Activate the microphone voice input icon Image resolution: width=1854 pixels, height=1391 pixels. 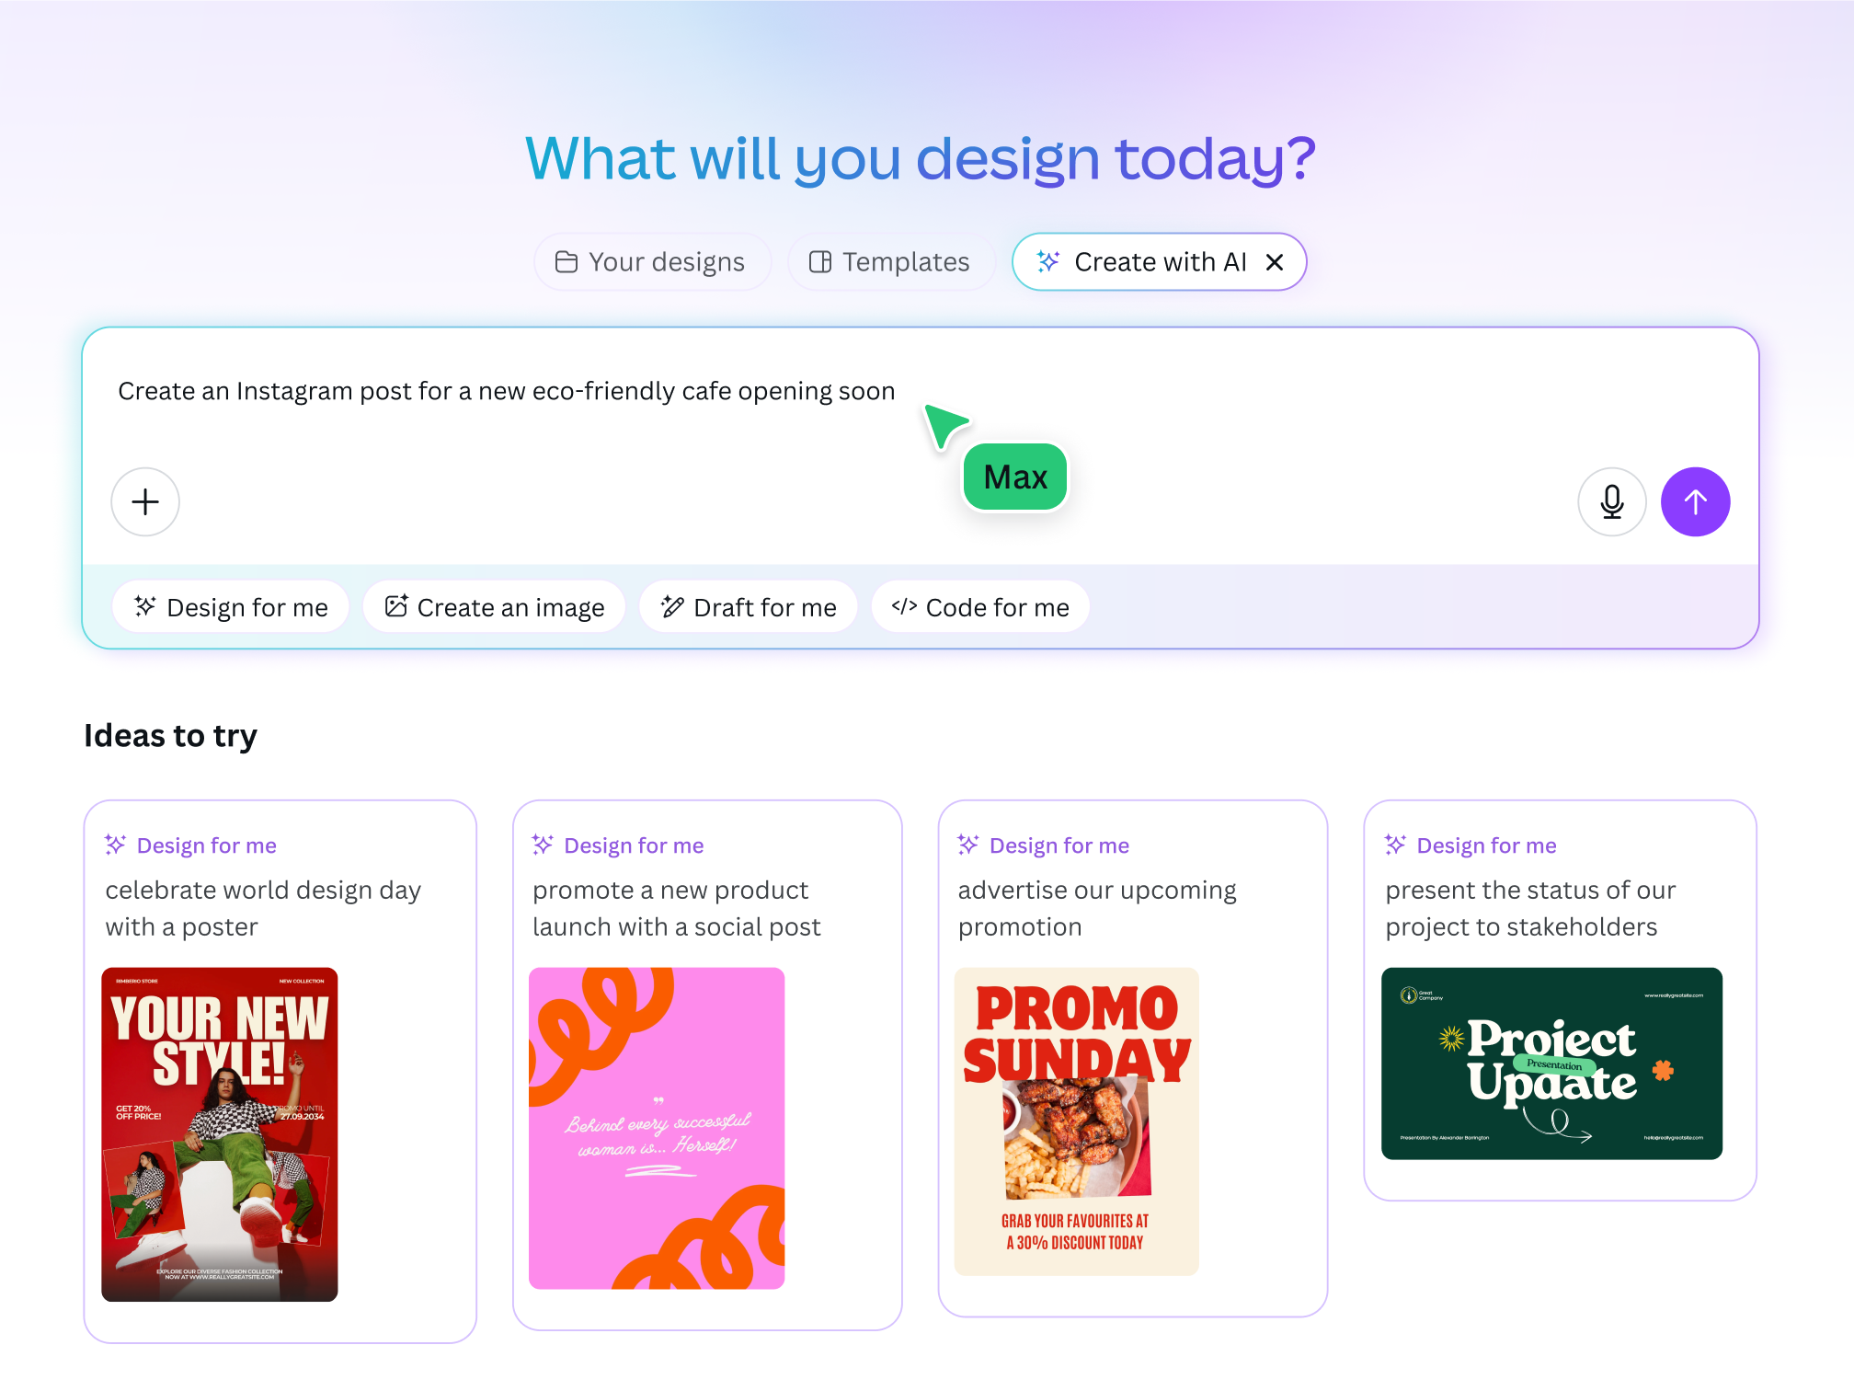pyautogui.click(x=1611, y=502)
